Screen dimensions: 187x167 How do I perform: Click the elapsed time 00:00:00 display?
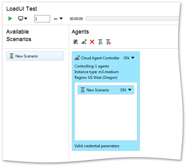coord(76,19)
